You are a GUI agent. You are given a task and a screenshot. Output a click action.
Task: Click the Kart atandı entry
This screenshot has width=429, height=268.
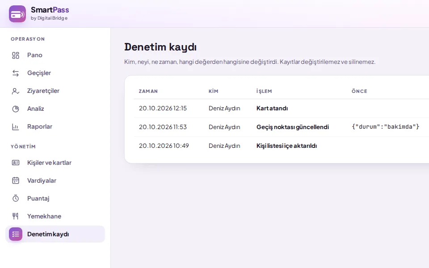point(272,108)
